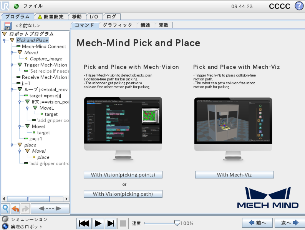Switch to the 変数 tab

pos(164,25)
